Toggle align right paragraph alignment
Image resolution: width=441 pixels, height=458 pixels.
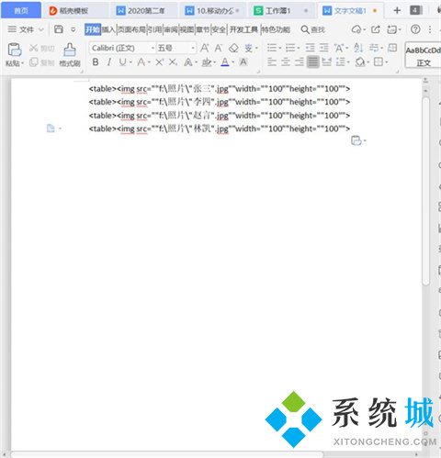click(299, 62)
